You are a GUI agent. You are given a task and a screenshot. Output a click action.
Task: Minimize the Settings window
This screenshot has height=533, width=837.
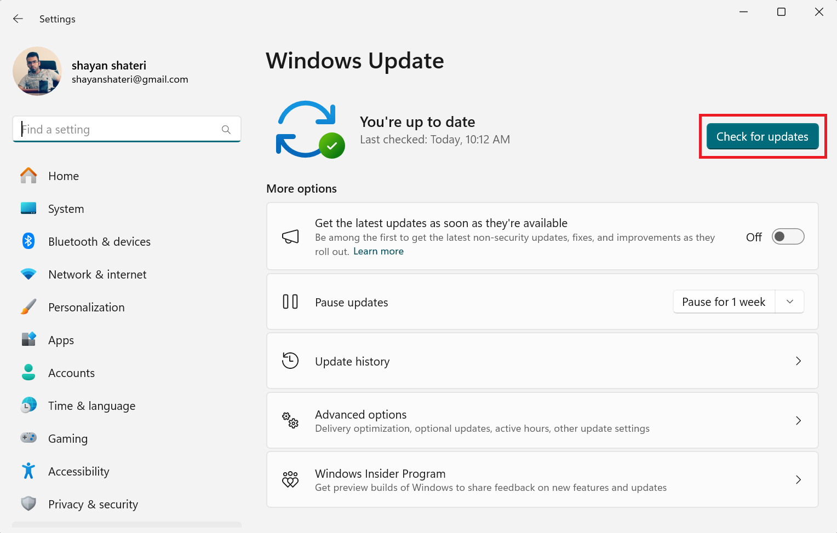[743, 12]
